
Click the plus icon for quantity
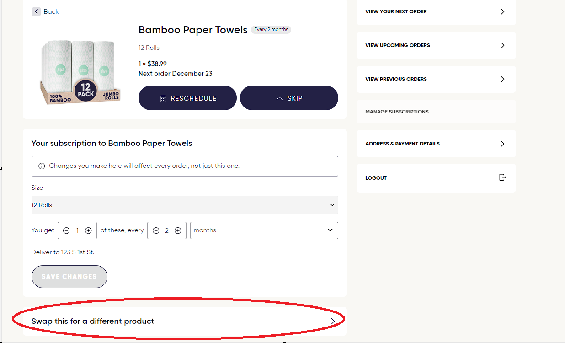click(88, 230)
